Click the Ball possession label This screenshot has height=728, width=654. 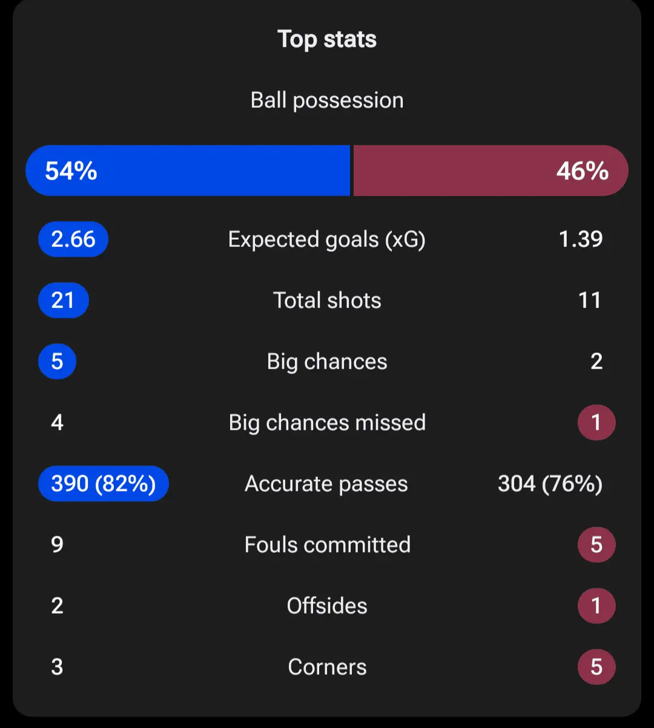(327, 100)
